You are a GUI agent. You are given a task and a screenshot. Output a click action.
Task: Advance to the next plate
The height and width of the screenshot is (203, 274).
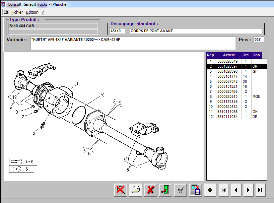[x=248, y=190]
